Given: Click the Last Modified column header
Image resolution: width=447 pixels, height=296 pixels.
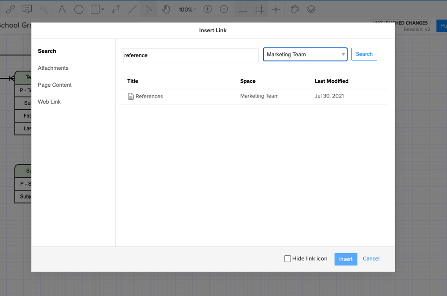Looking at the screenshot, I should tap(332, 81).
